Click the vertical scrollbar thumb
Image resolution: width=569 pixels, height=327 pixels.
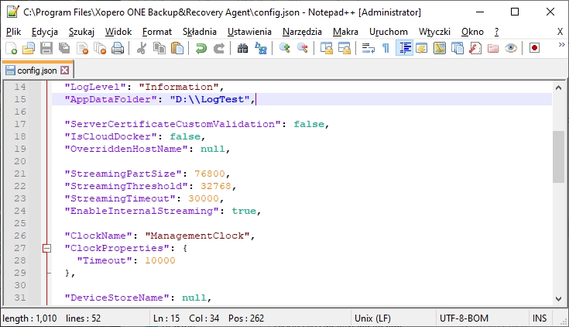coord(558,157)
